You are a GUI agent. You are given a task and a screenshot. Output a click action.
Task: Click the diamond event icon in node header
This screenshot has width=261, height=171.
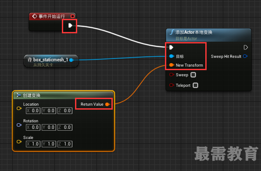point(35,16)
